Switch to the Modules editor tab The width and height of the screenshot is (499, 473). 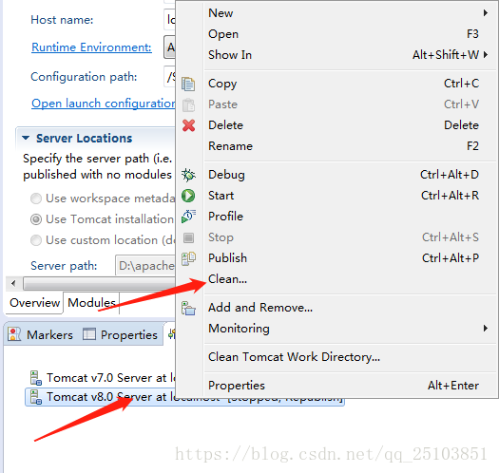91,303
